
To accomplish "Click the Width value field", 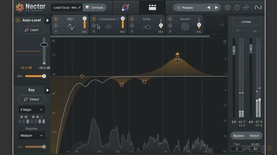I will click(255, 149).
